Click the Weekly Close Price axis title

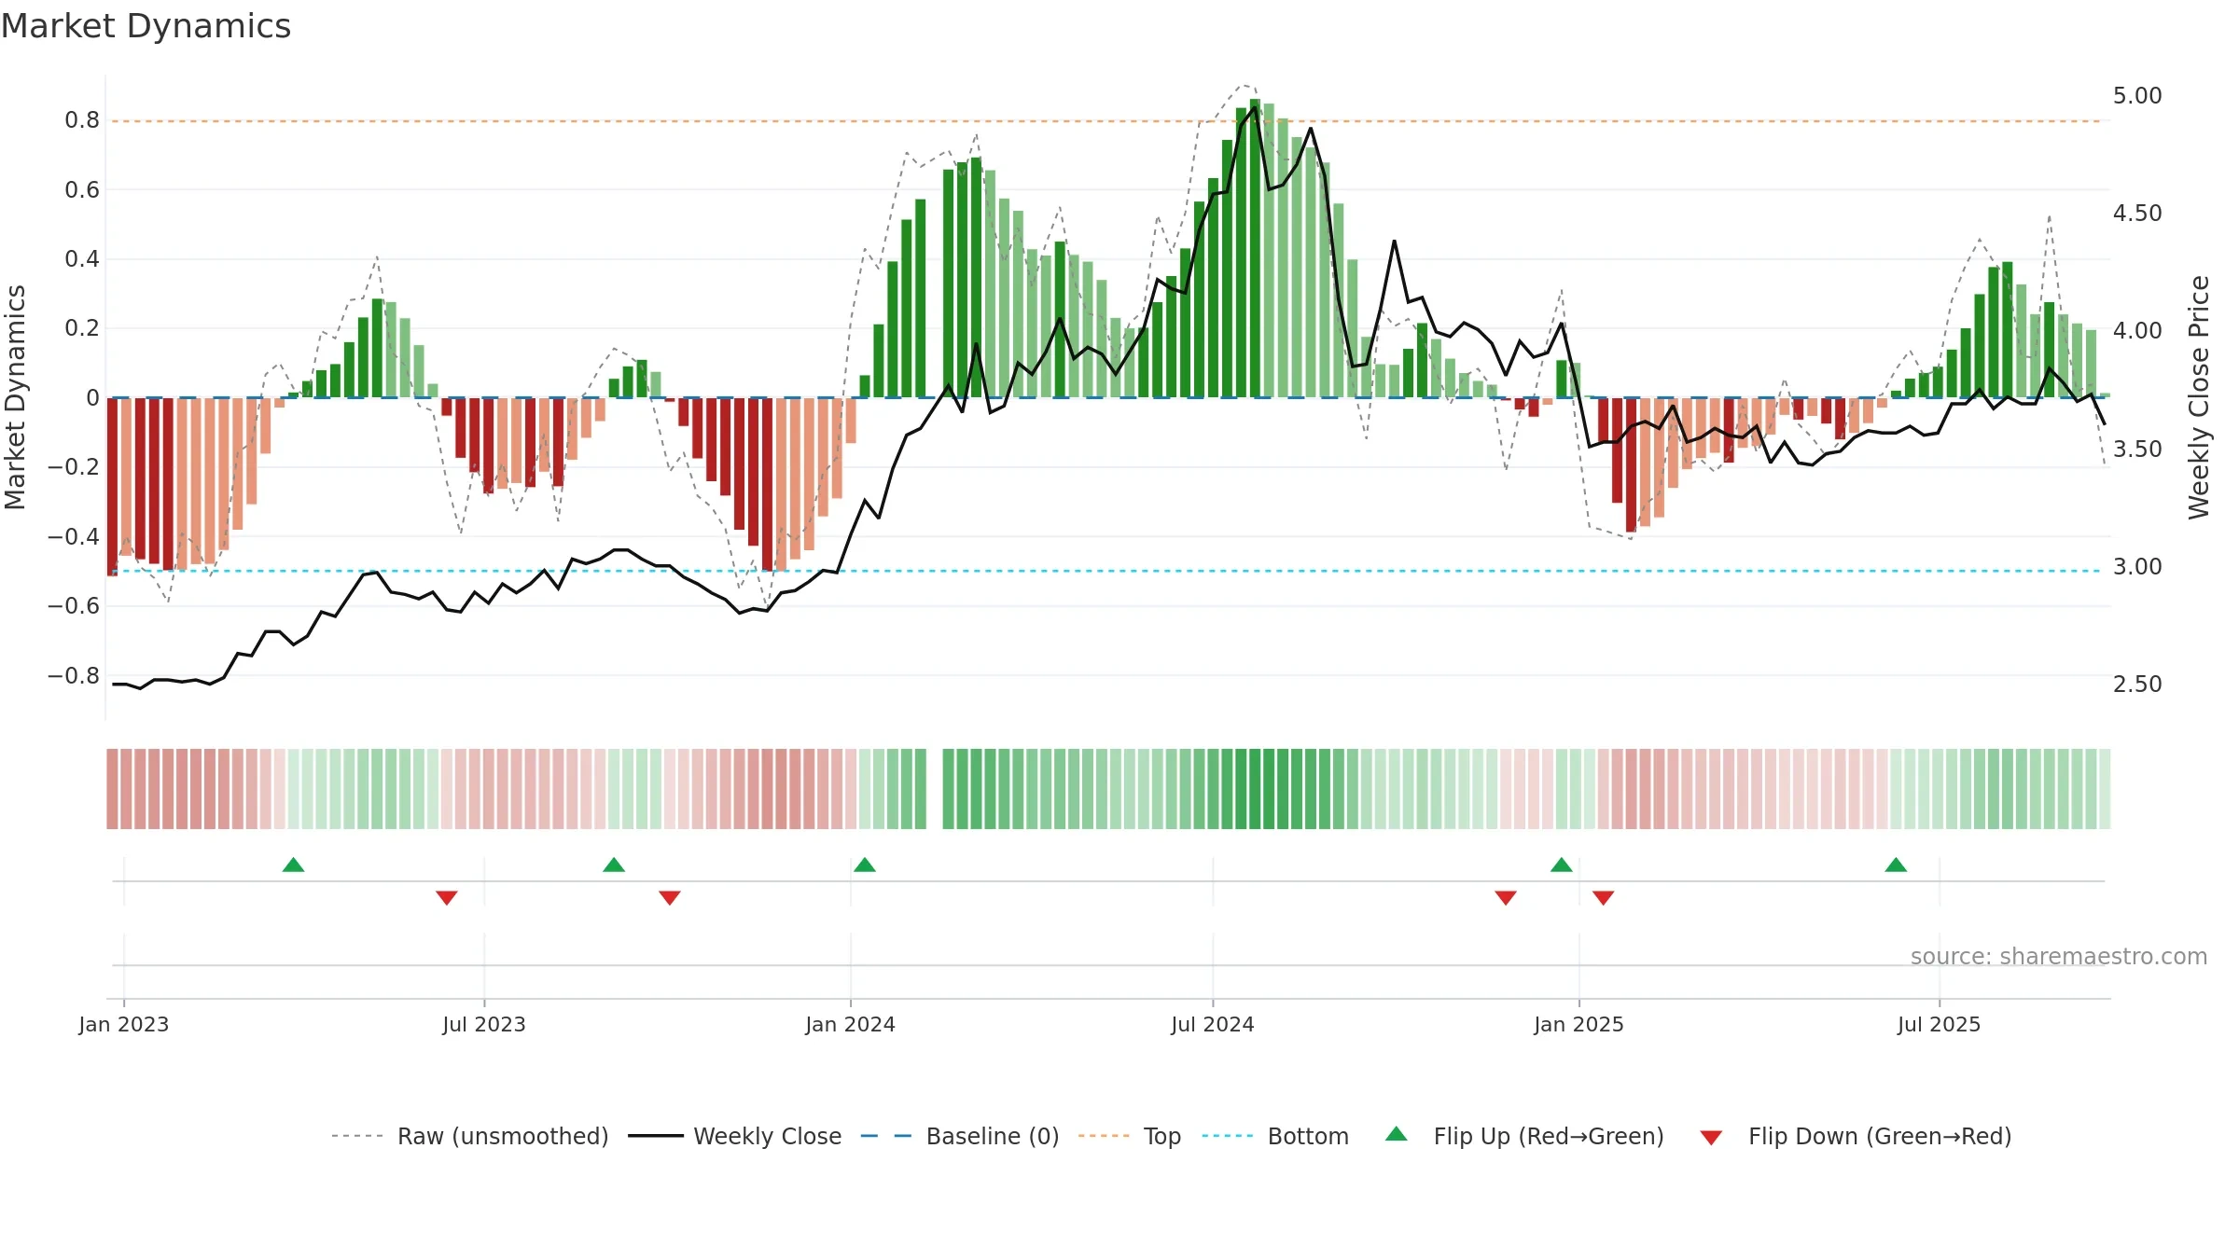click(2199, 397)
